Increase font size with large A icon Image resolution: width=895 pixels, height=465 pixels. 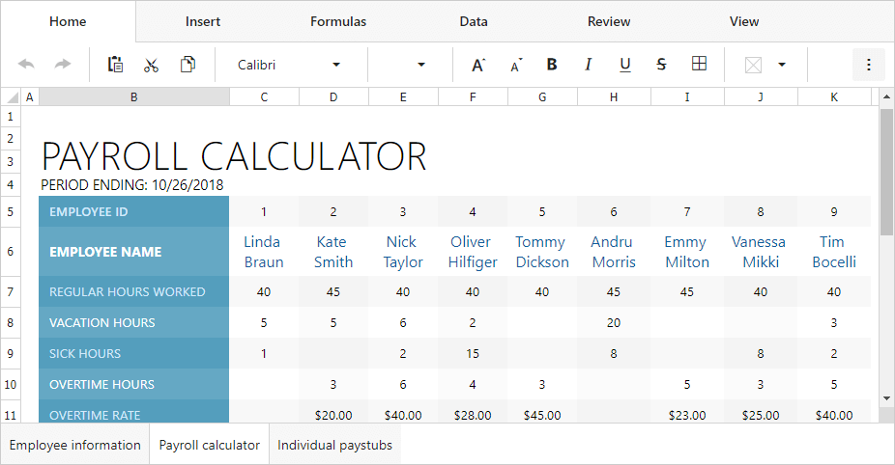click(477, 65)
